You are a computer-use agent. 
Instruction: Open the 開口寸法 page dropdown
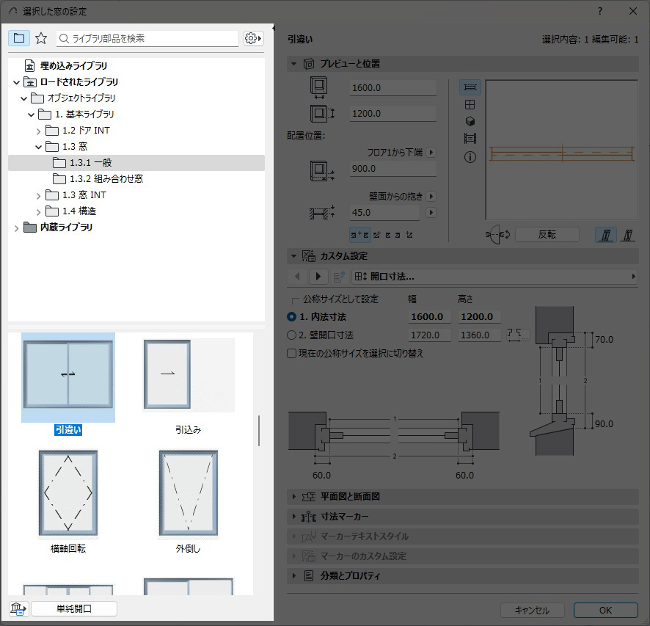(495, 277)
